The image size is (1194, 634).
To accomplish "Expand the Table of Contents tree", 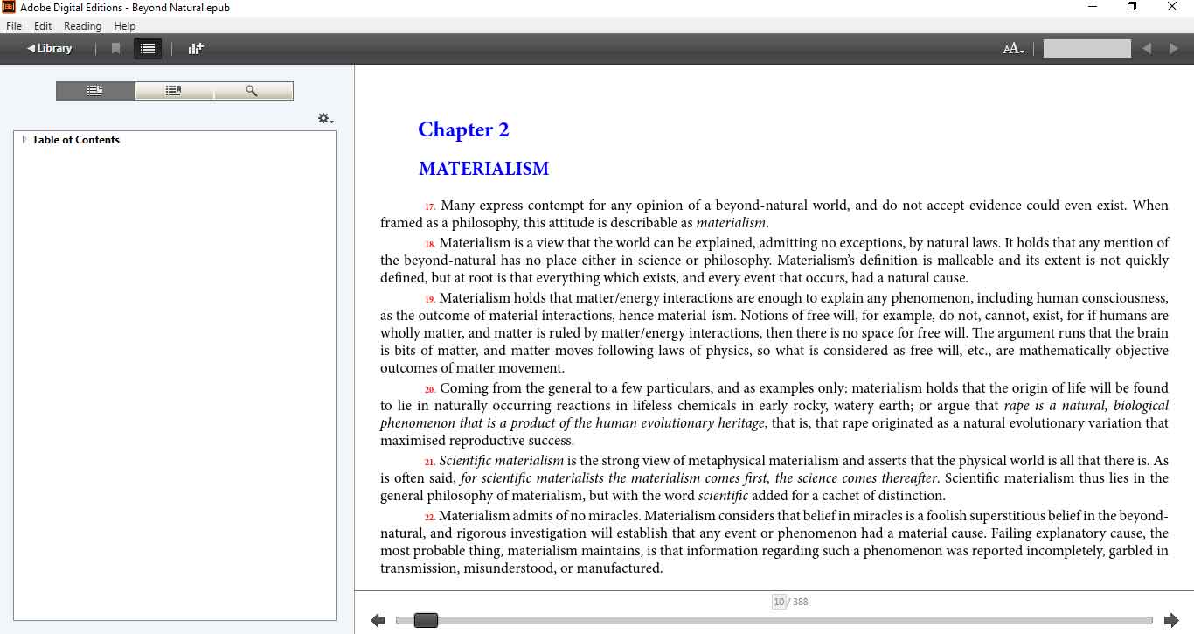I will pos(24,139).
